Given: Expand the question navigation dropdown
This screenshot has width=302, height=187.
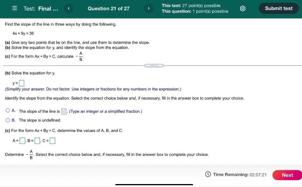Looking at the screenshot, I should 108,8.
